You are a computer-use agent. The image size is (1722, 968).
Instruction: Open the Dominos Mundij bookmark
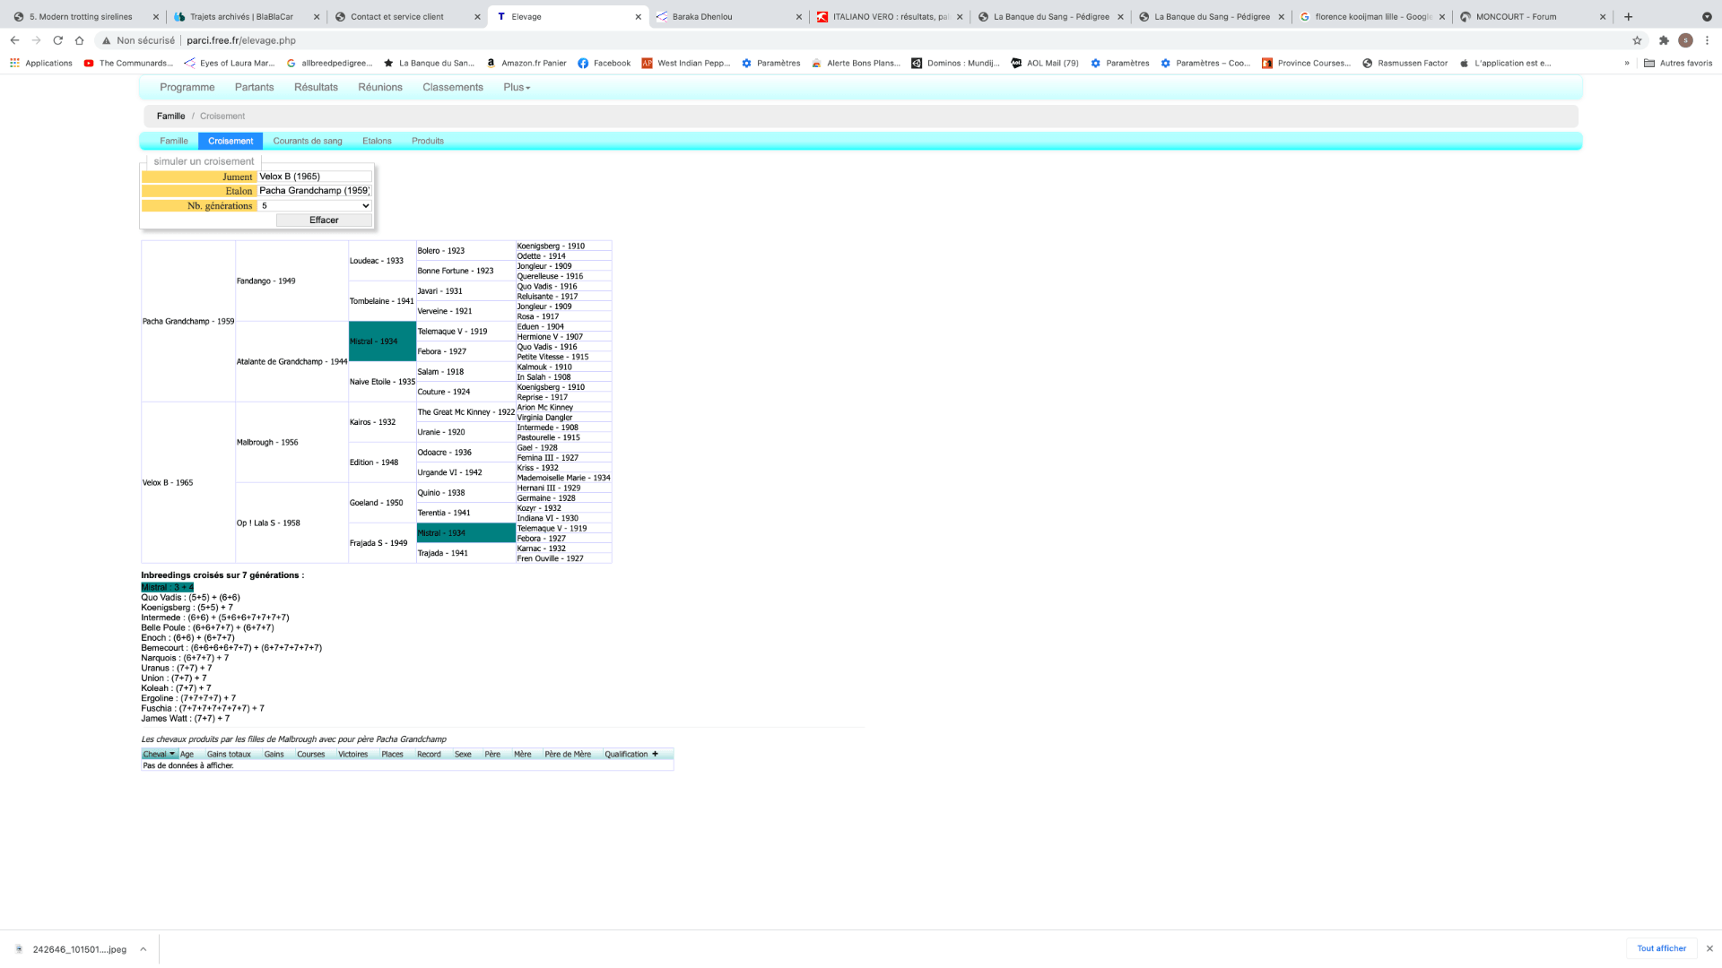coord(955,64)
